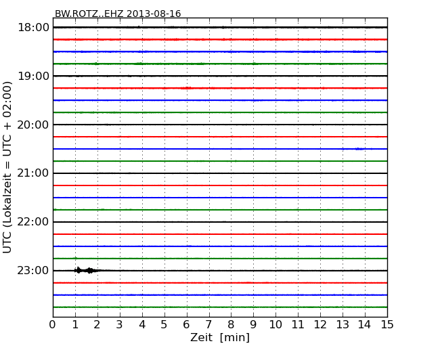Click the x-axis tick label 1
Viewport: 440px width, 352px height.
point(75,324)
